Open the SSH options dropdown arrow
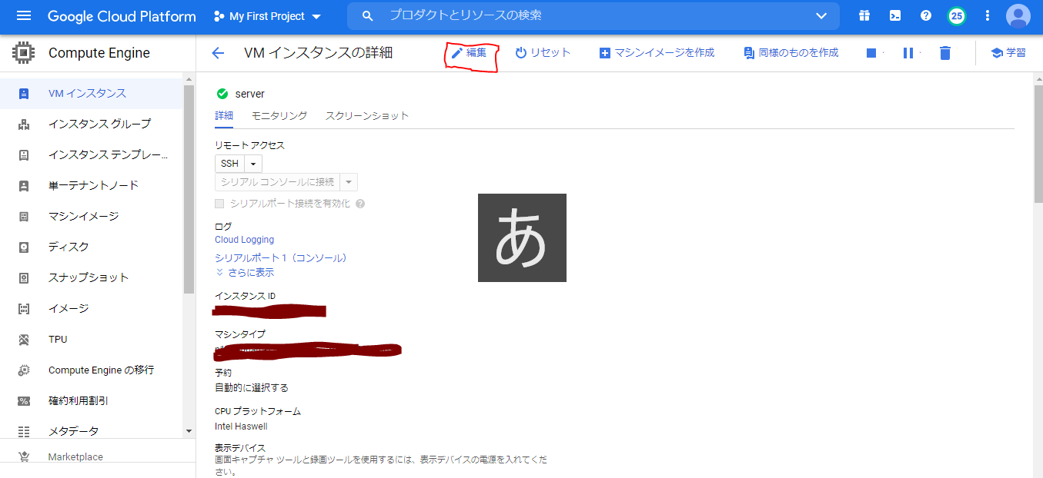 pos(254,163)
